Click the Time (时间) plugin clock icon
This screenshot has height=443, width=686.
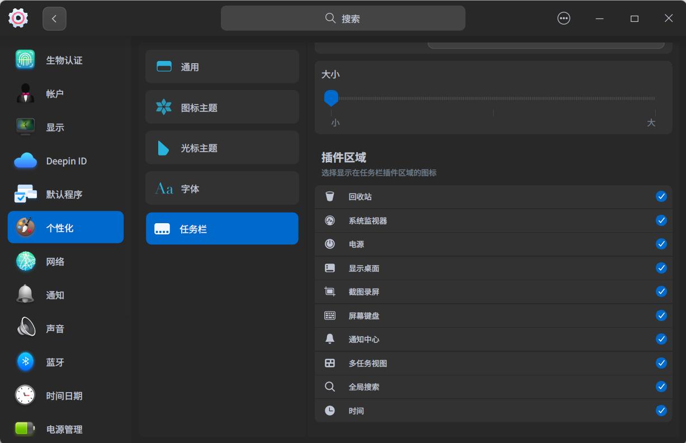[330, 411]
